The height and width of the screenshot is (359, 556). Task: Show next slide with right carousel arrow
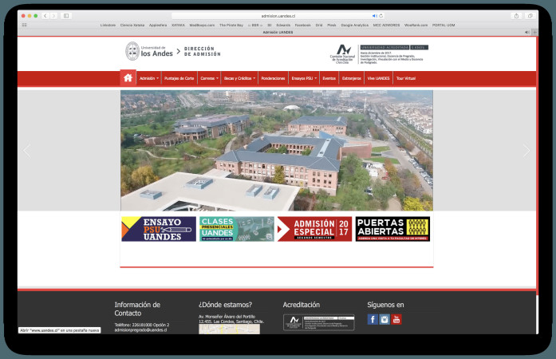coord(526,151)
